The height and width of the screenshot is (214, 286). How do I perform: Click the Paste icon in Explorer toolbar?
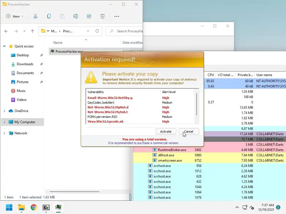(x=62, y=16)
